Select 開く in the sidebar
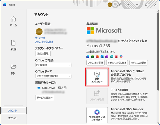The image size is (160, 125). (x=13, y=70)
